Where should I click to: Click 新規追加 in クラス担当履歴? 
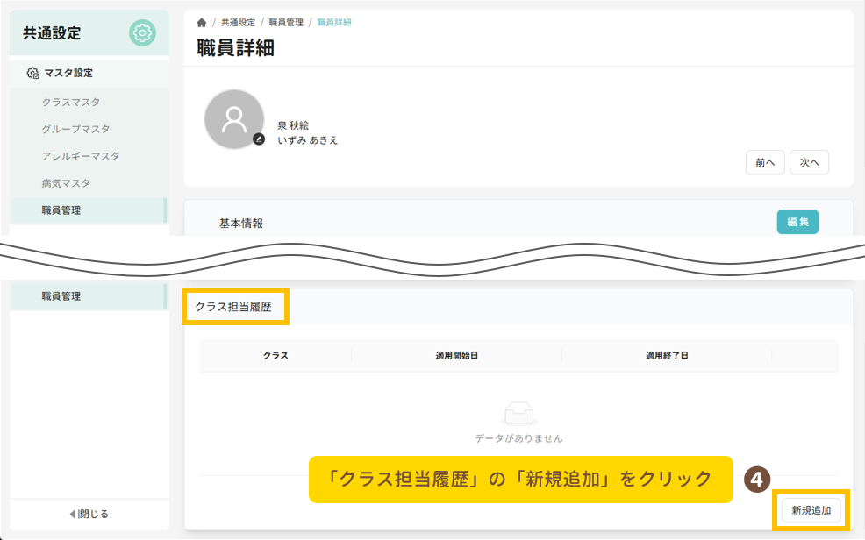click(811, 510)
